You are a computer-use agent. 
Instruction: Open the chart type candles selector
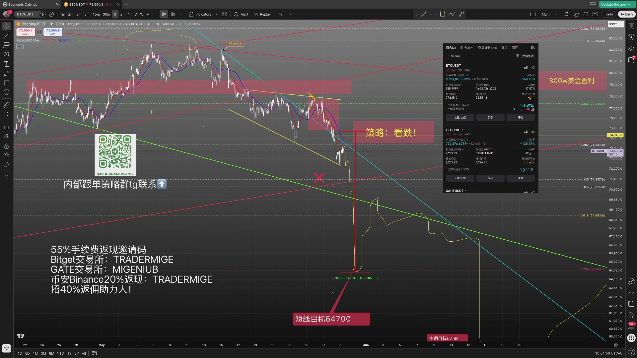164,14
